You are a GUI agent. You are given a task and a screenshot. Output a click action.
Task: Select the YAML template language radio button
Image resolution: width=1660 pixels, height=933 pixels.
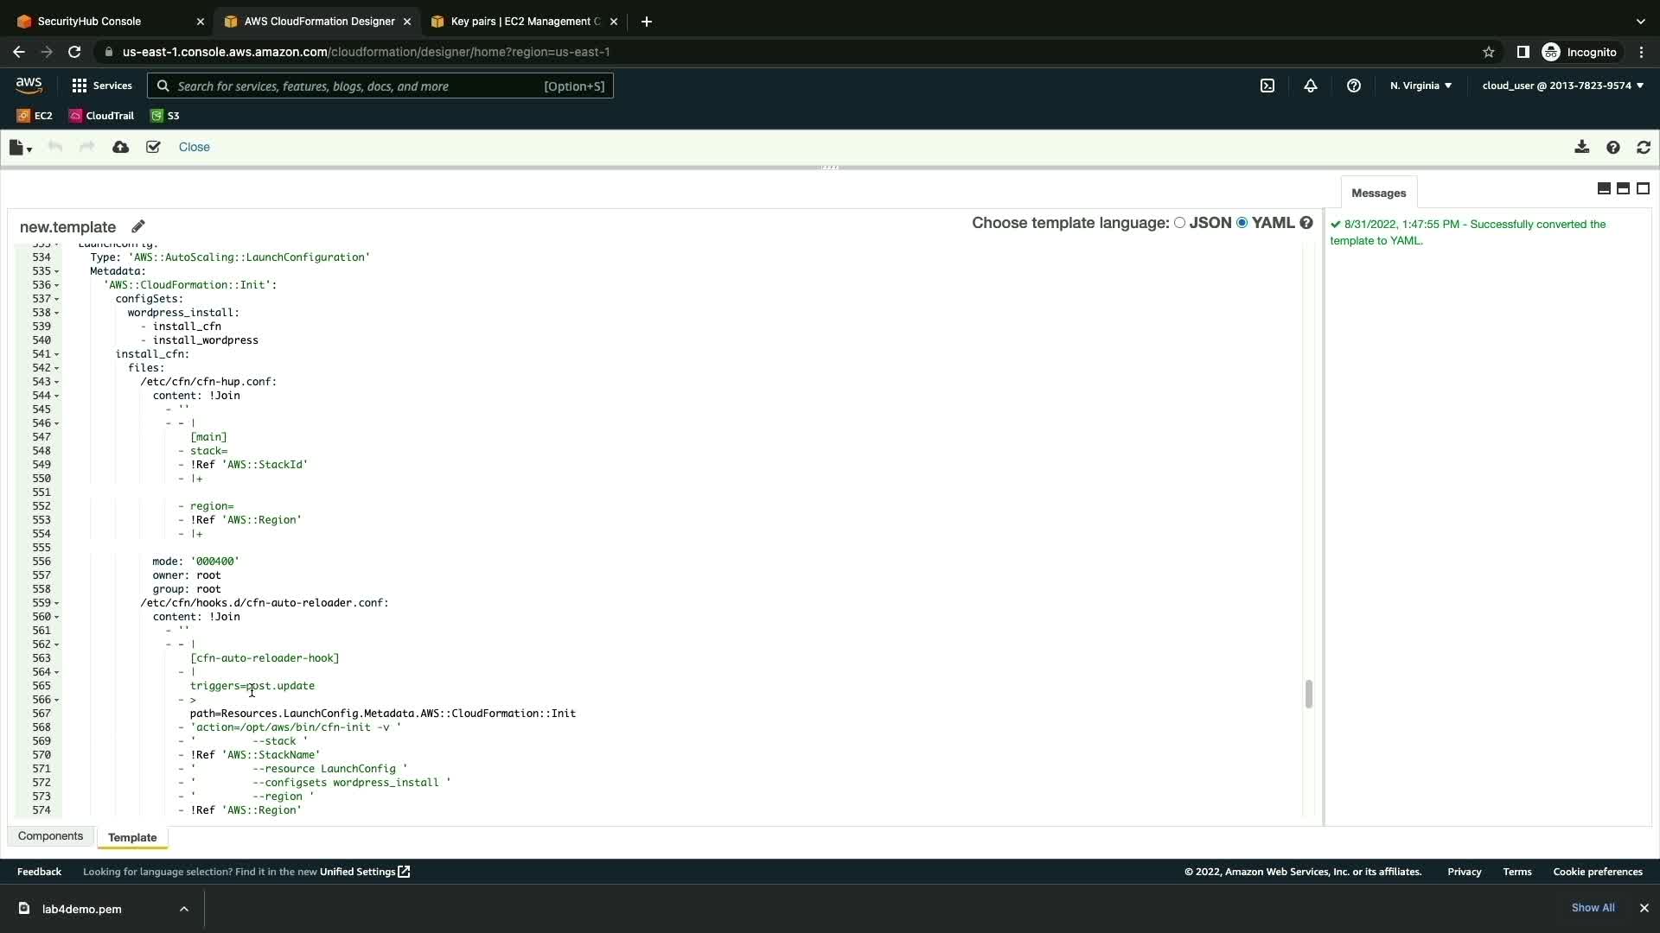[x=1242, y=223]
